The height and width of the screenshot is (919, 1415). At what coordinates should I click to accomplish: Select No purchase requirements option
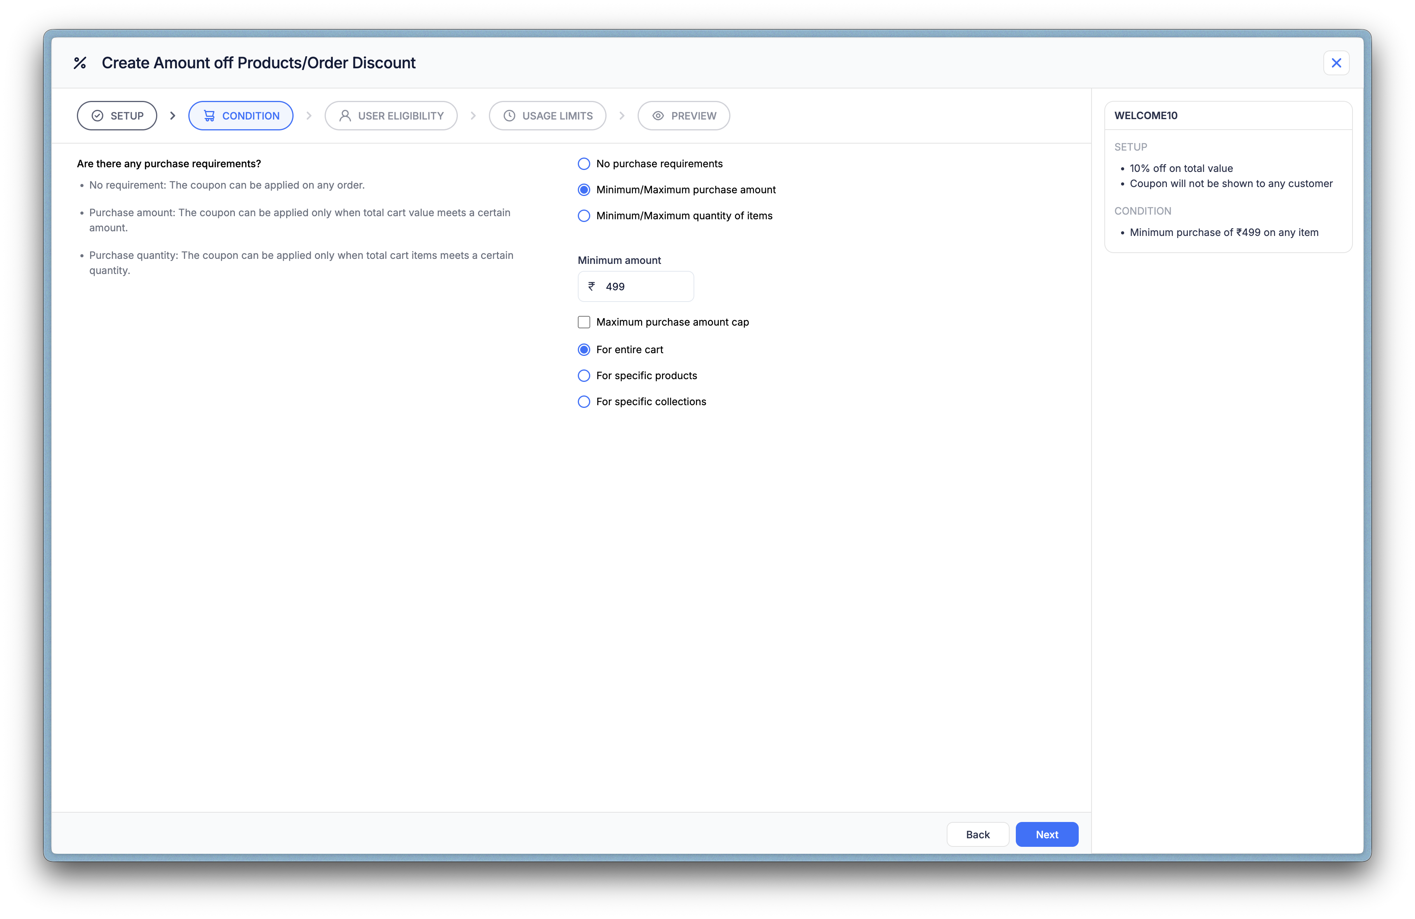coord(584,164)
